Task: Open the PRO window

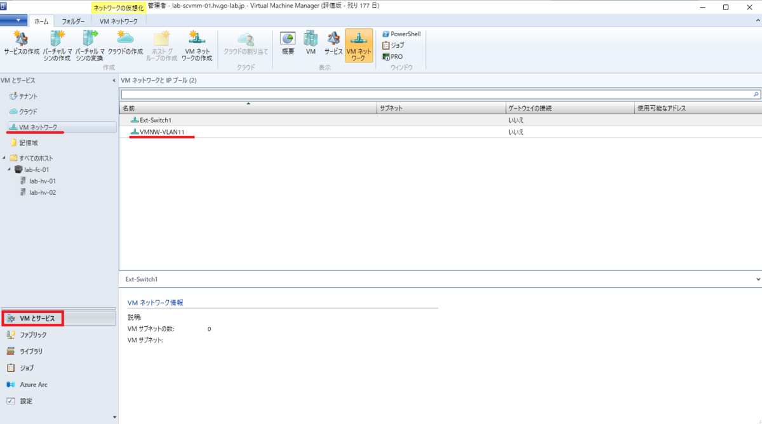Action: coord(392,56)
